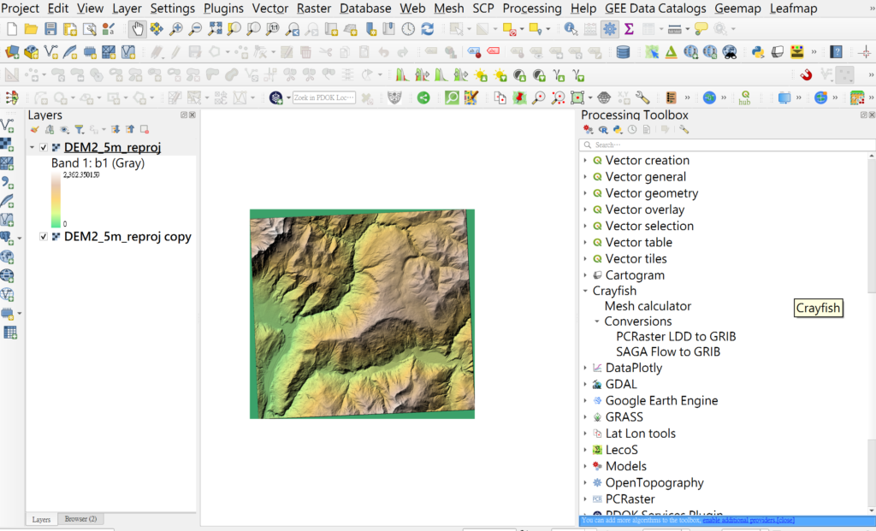Click the filter legend icon in Layers panel
This screenshot has width=876, height=531.
79,130
